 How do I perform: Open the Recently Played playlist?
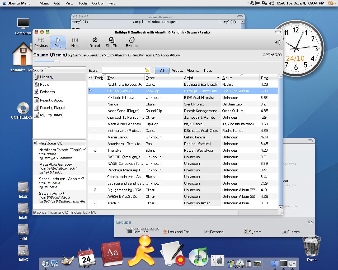pyautogui.click(x=59, y=108)
